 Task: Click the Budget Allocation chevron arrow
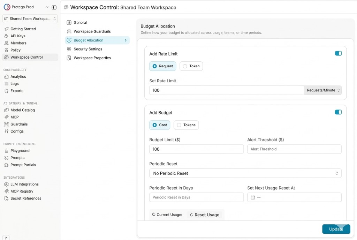click(126, 40)
